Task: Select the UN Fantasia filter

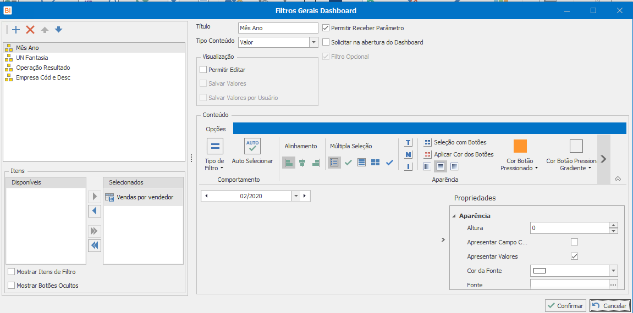Action: [93, 58]
